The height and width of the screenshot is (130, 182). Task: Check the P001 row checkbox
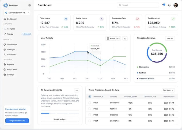click(x=90, y=103)
